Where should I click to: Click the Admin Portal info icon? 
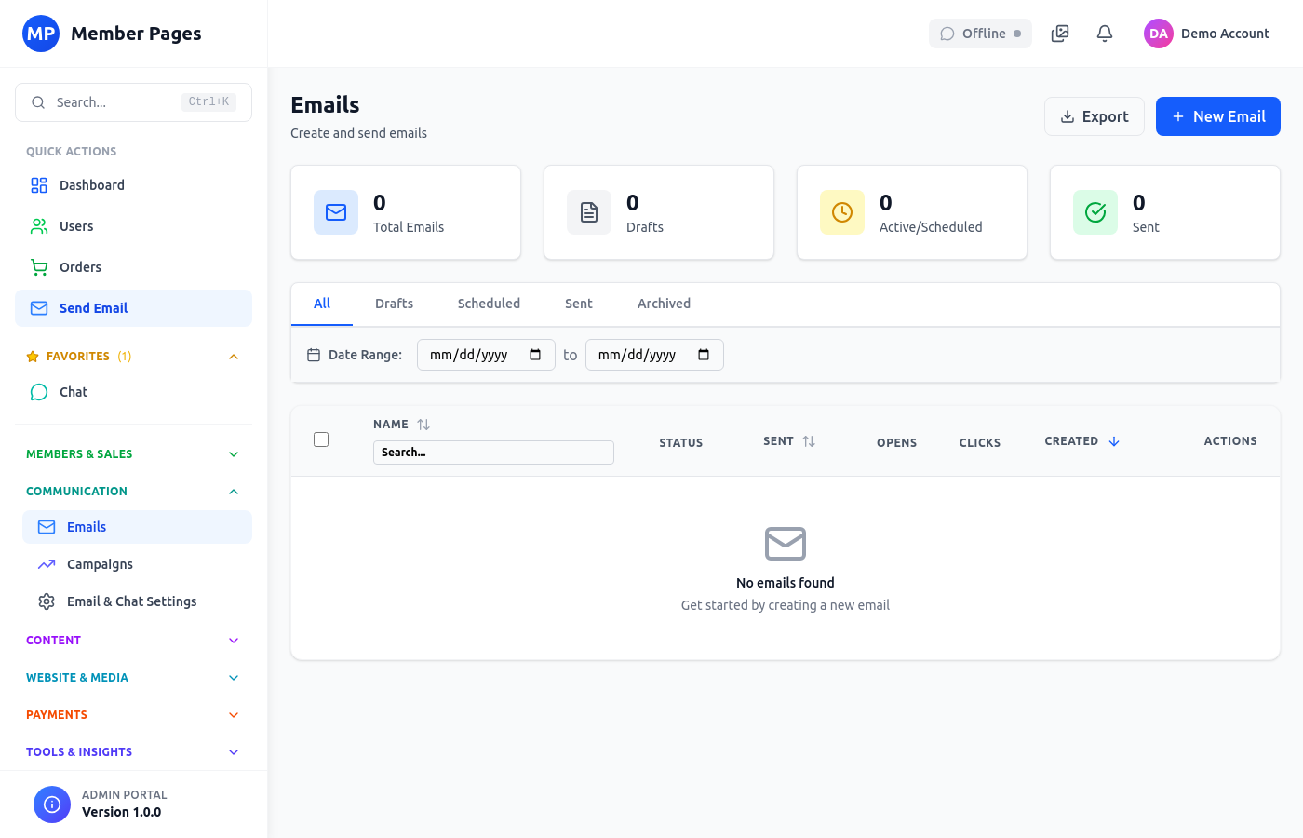coord(51,804)
